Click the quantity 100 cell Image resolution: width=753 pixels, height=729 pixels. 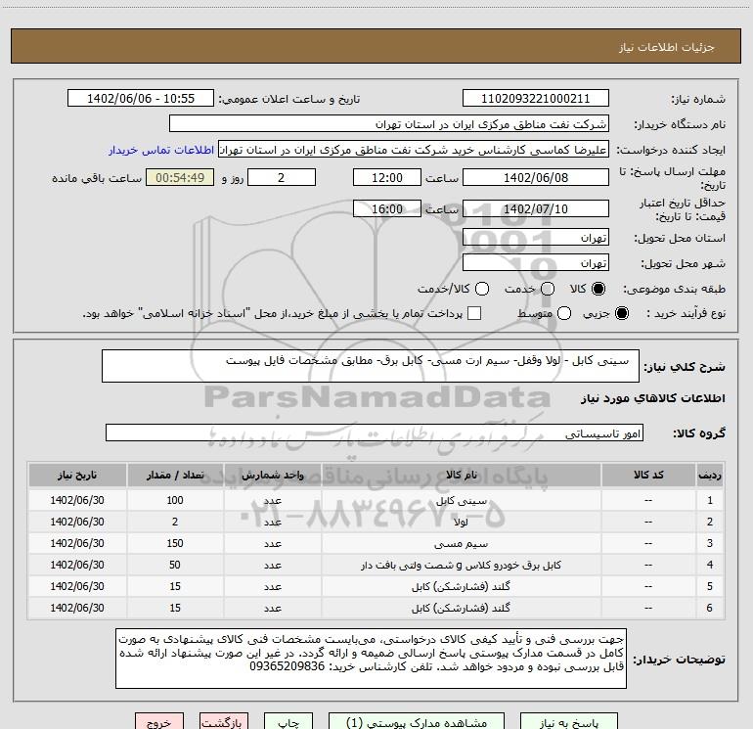(x=175, y=500)
